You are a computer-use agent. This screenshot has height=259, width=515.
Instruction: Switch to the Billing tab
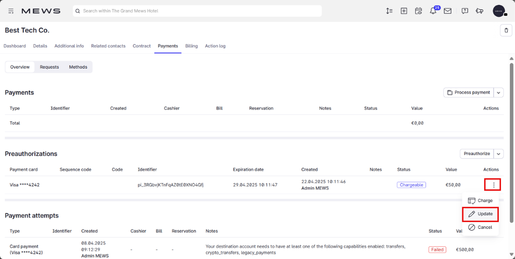191,46
